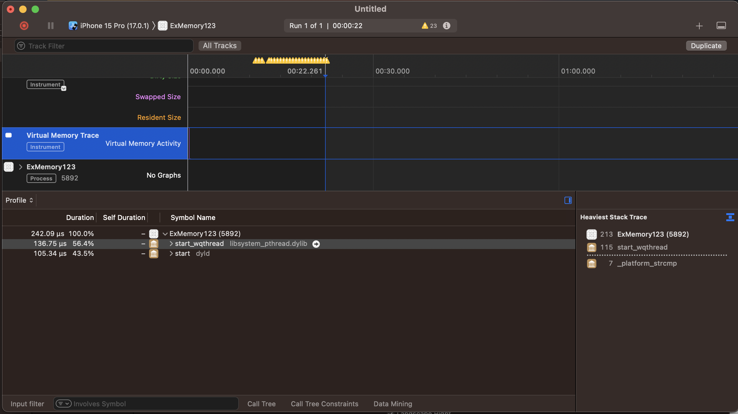Click the Heaviest Stack Trace collapse icon
The height and width of the screenshot is (414, 738).
730,217
